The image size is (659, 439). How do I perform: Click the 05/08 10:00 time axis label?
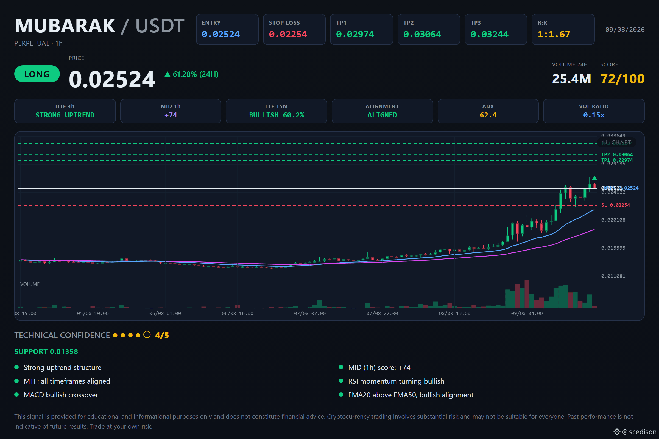(93, 314)
